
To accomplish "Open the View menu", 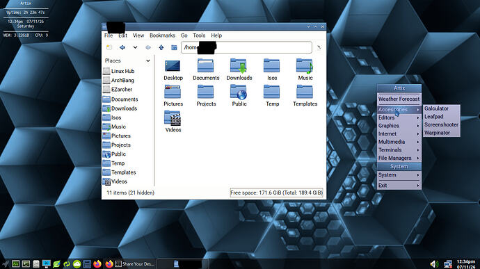I will point(138,35).
